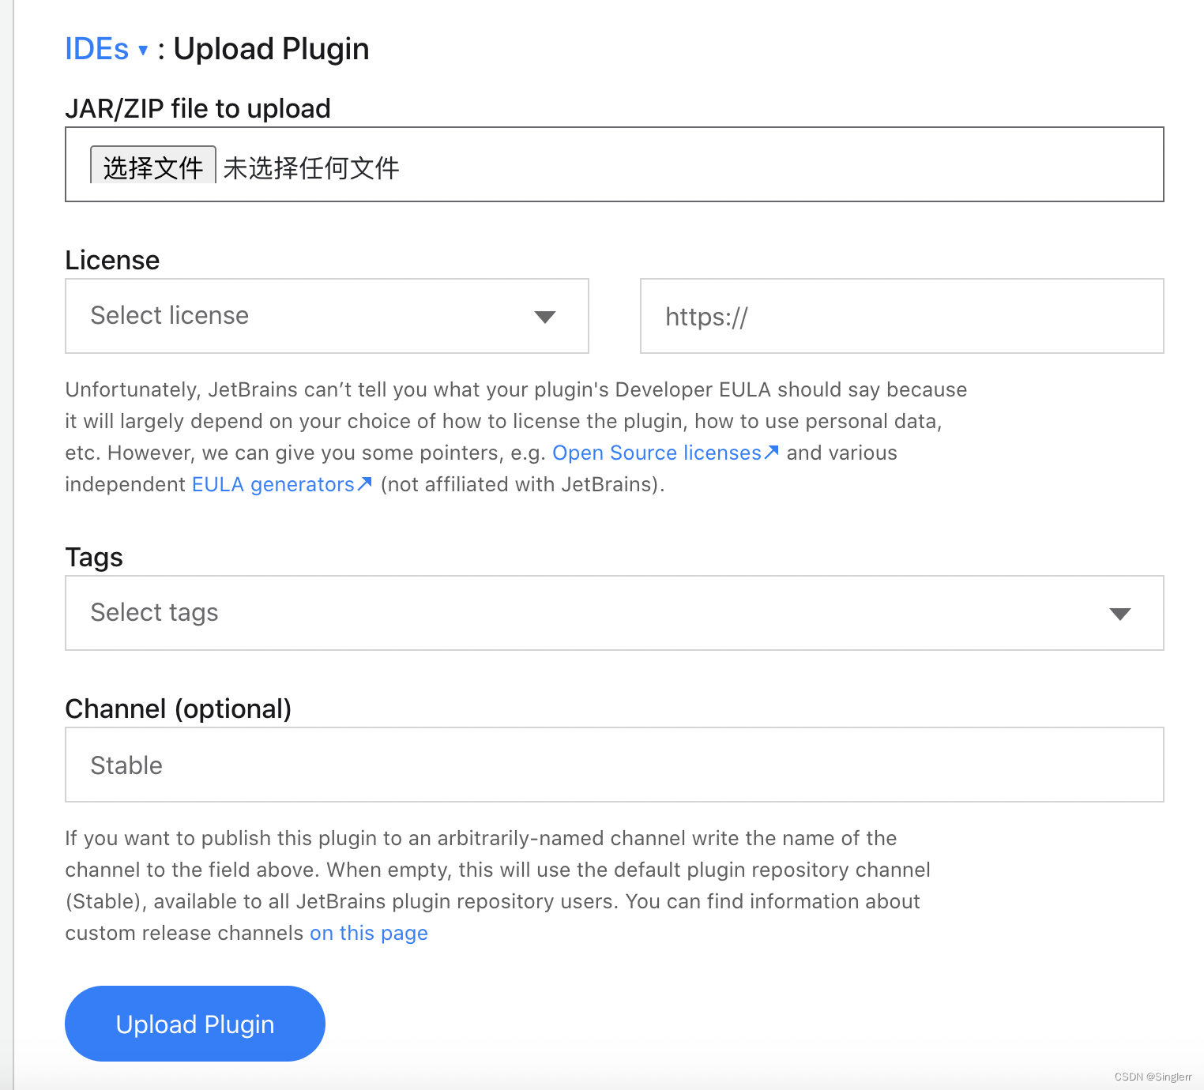Image resolution: width=1204 pixels, height=1090 pixels.
Task: Open the Select tags dropdown
Action: point(615,613)
